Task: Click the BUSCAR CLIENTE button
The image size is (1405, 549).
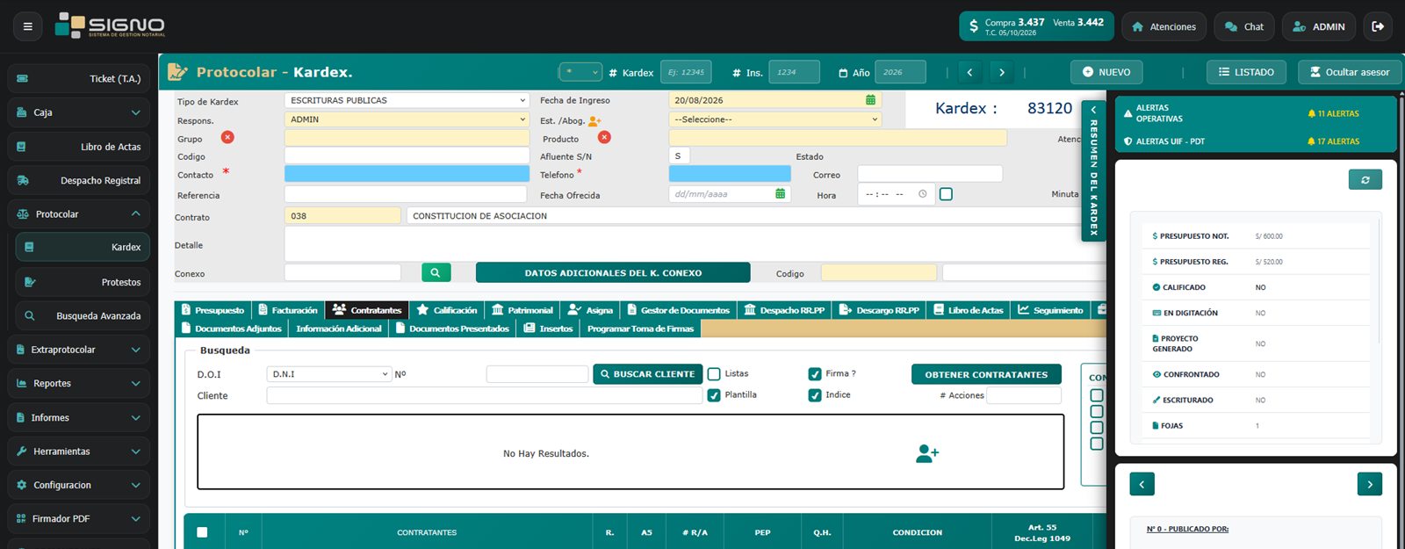Action: coord(647,374)
